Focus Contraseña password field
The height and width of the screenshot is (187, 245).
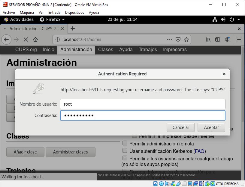pyautogui.click(x=143, y=115)
